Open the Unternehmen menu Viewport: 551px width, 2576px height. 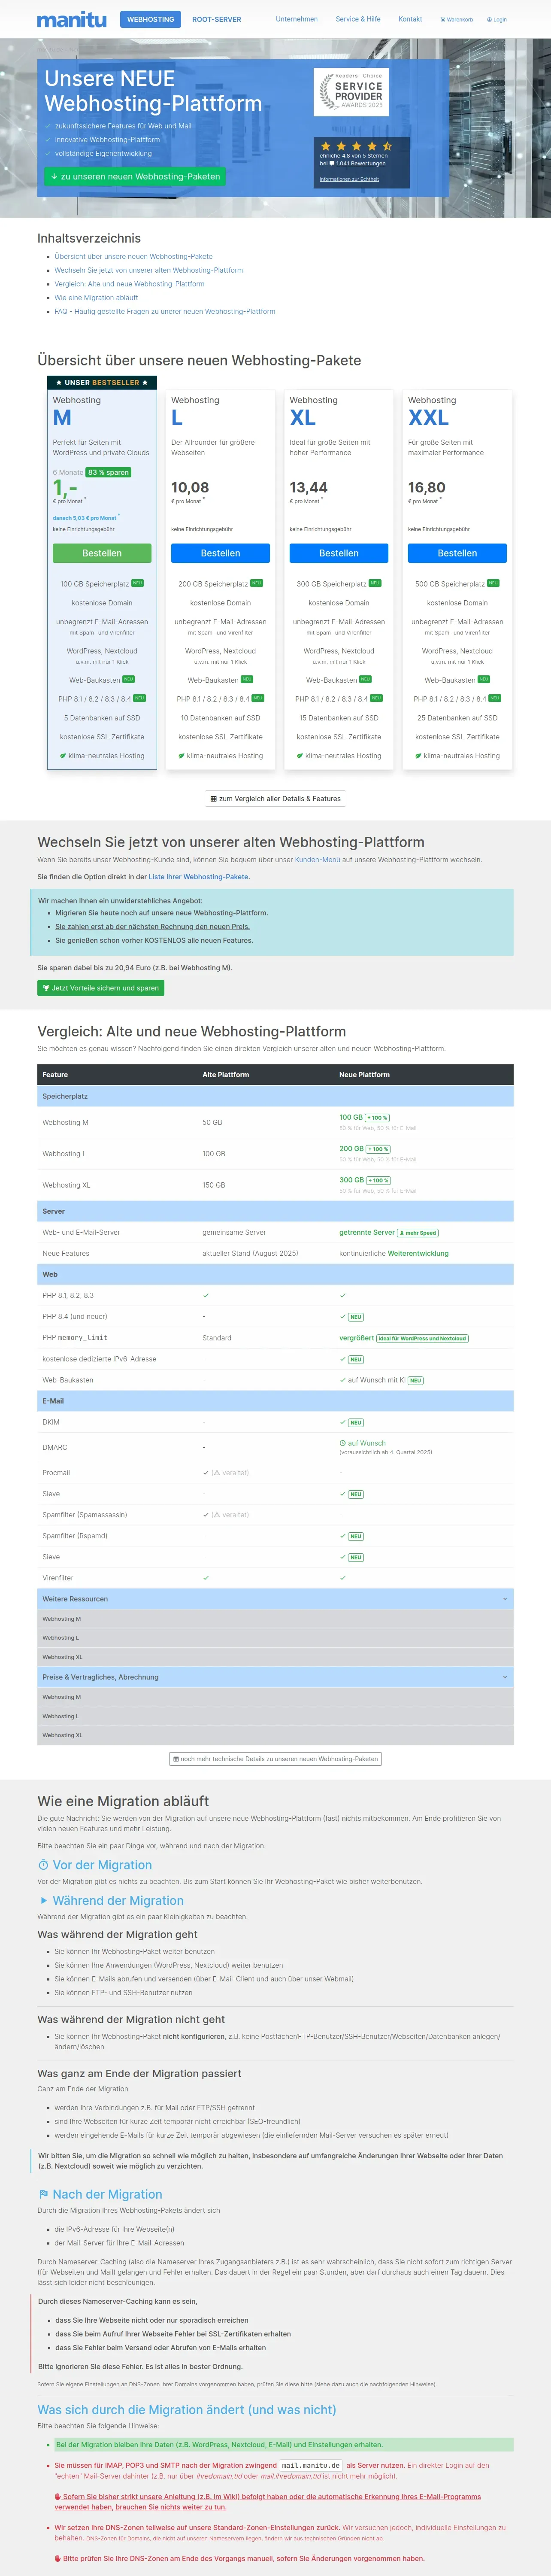click(297, 19)
